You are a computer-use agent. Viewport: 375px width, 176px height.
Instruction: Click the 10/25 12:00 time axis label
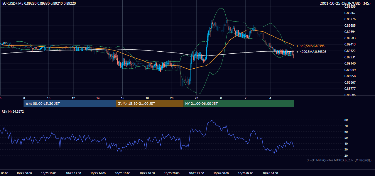(x=73, y=173)
